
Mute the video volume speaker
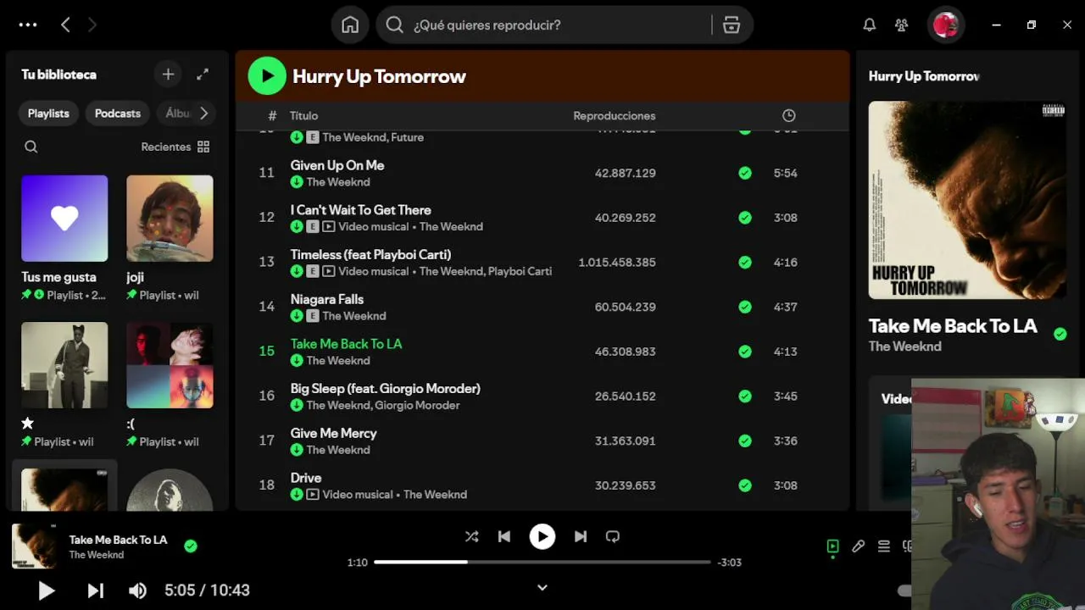click(x=137, y=591)
